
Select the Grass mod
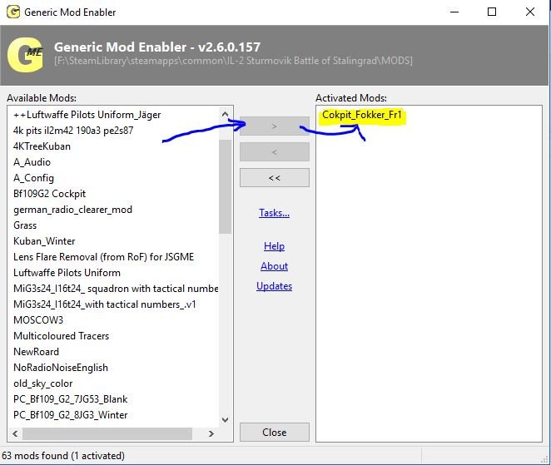click(x=25, y=225)
